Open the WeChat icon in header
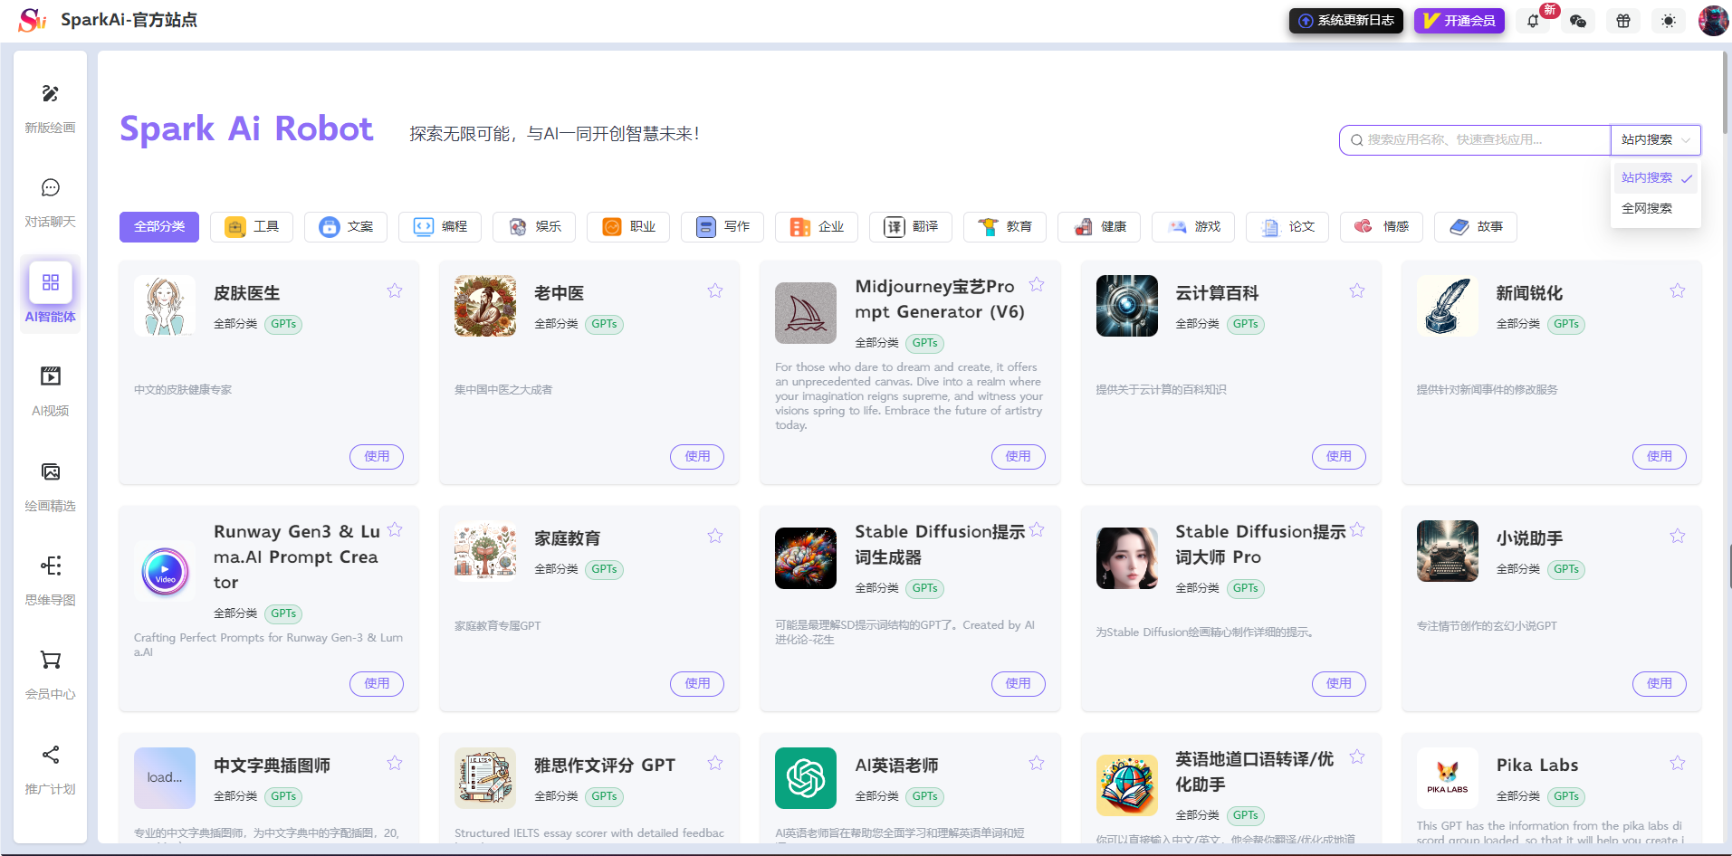Image resolution: width=1732 pixels, height=856 pixels. [1578, 21]
